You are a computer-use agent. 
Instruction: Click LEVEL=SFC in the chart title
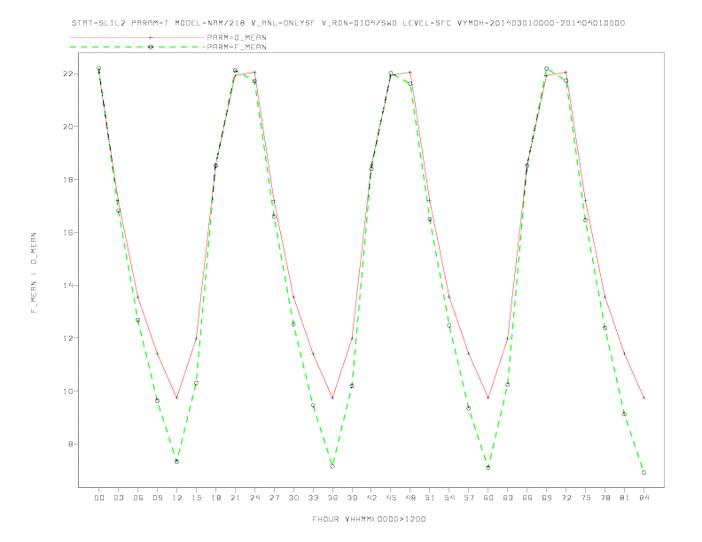426,23
